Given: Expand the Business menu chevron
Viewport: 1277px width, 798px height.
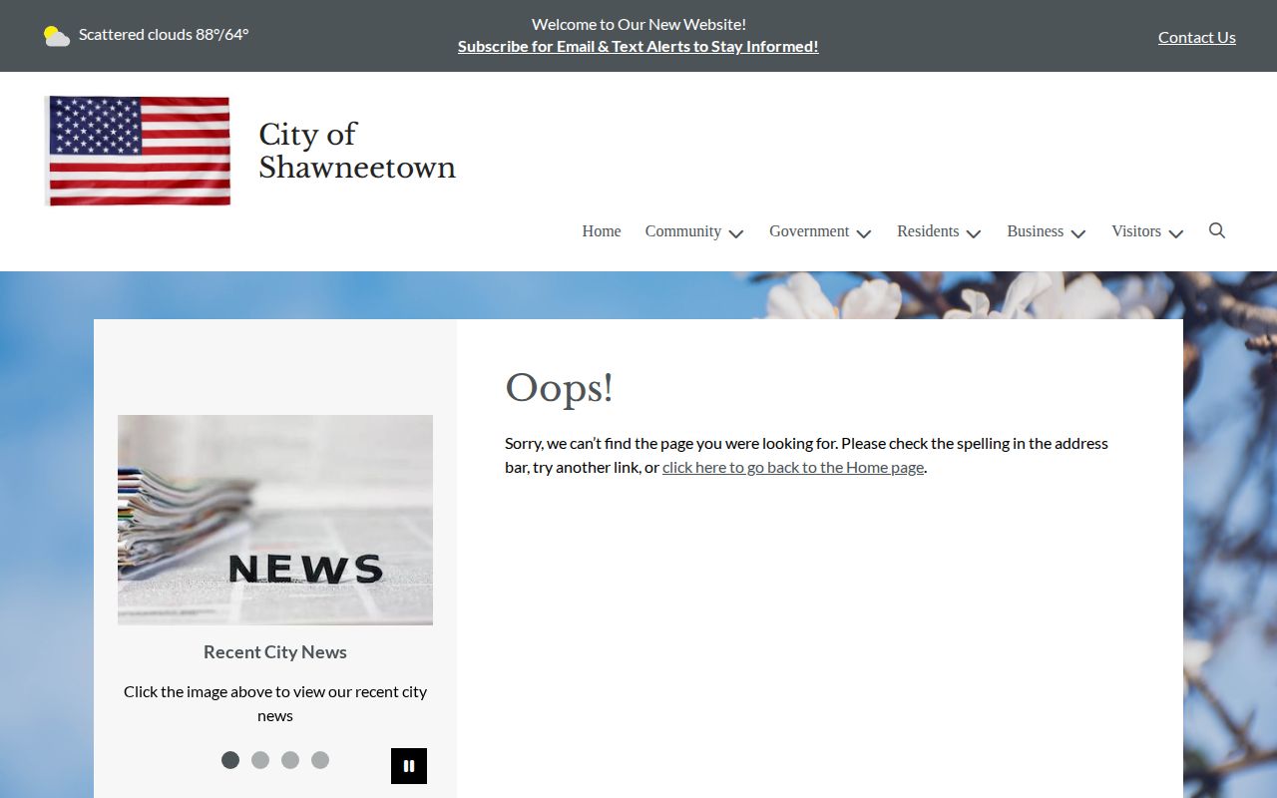Looking at the screenshot, I should [1078, 233].
